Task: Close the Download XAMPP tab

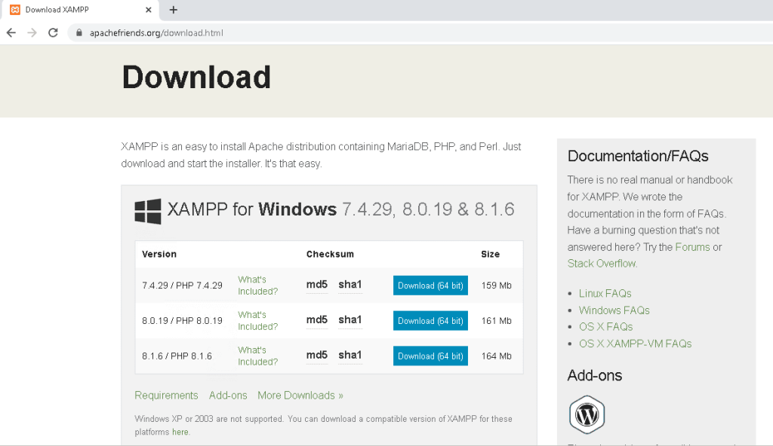Action: [x=149, y=10]
